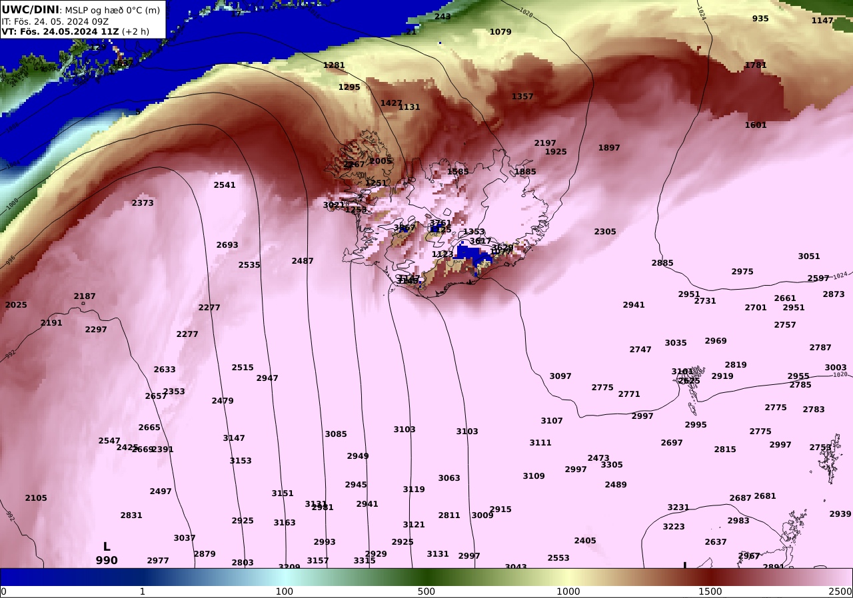The image size is (853, 598).
Task: Click the height value 2637
Action: (716, 542)
